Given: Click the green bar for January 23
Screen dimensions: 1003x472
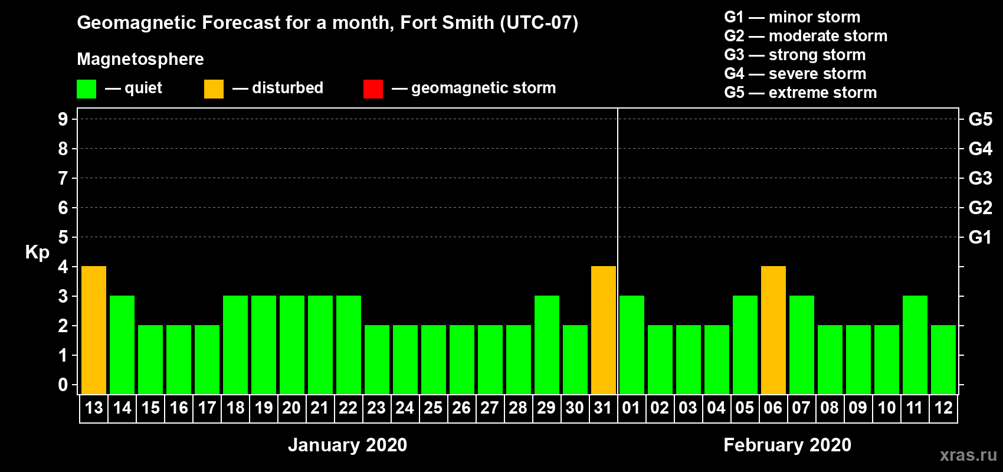Looking at the screenshot, I should pos(377,360).
